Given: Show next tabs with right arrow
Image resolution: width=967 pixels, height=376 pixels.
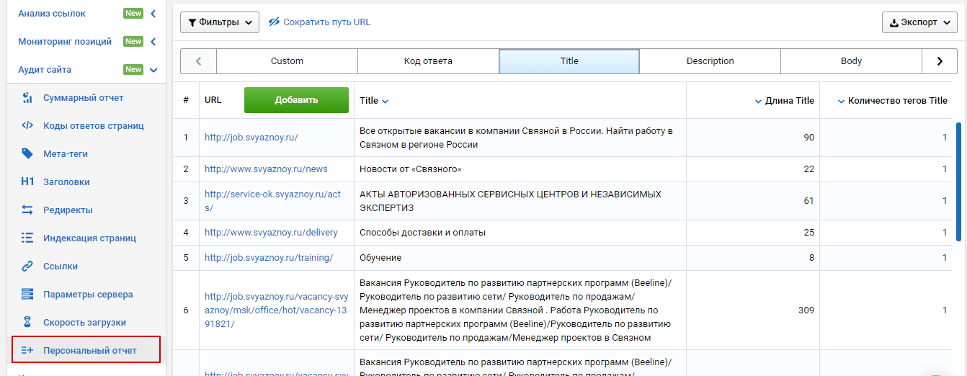Looking at the screenshot, I should pos(940,61).
